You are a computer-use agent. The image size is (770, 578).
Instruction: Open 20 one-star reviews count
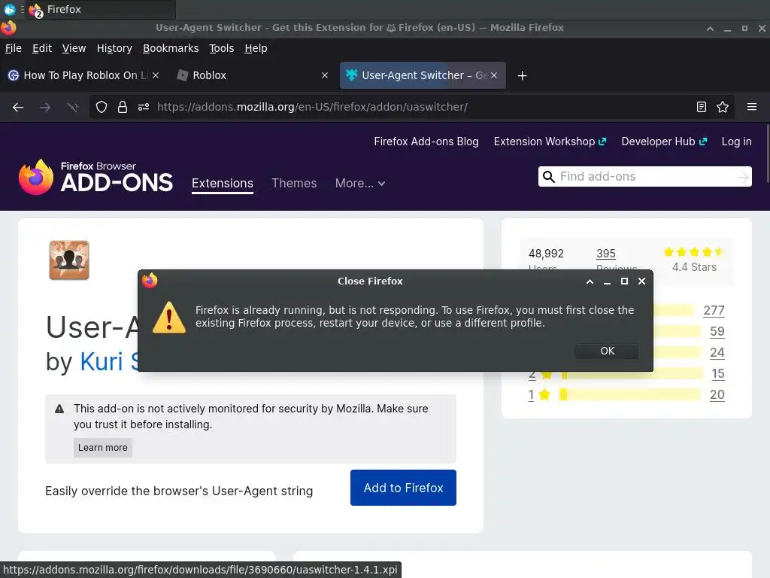point(717,395)
